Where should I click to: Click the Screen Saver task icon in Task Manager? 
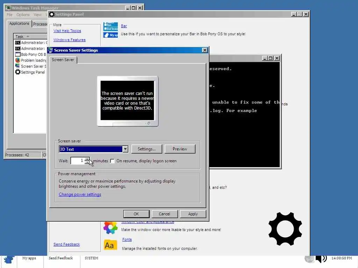(17, 66)
